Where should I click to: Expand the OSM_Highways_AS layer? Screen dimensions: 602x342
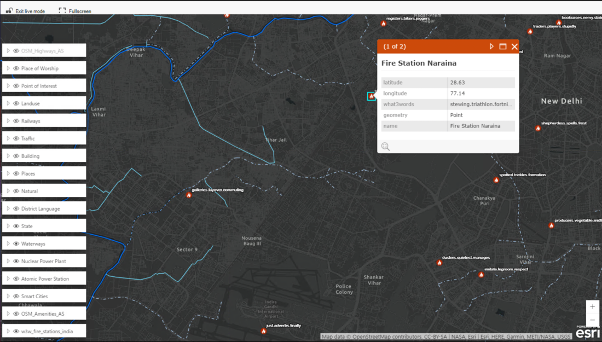pos(8,51)
